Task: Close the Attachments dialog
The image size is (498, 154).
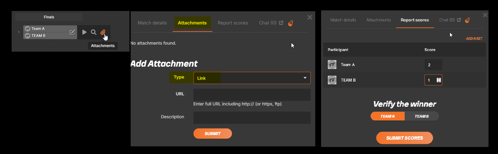Action: coord(310,17)
